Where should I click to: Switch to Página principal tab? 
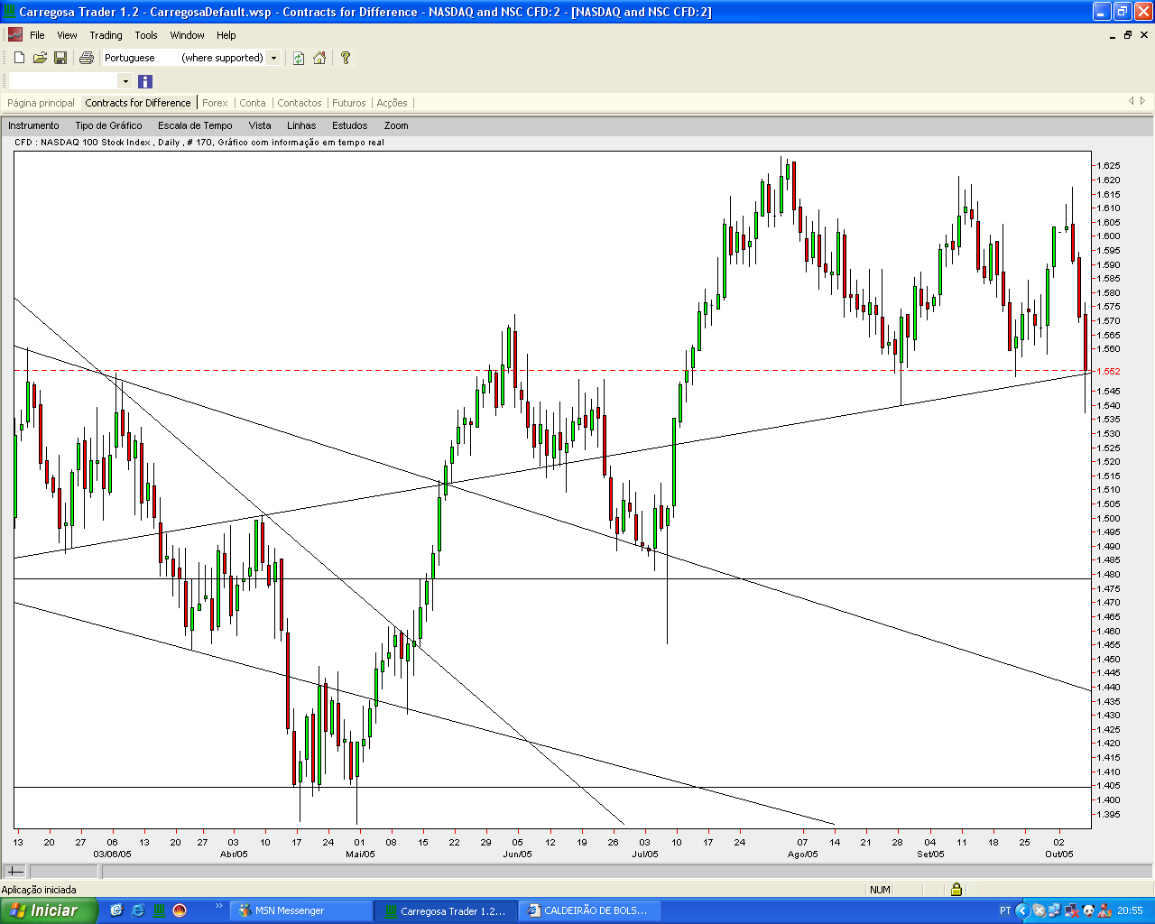(x=41, y=103)
